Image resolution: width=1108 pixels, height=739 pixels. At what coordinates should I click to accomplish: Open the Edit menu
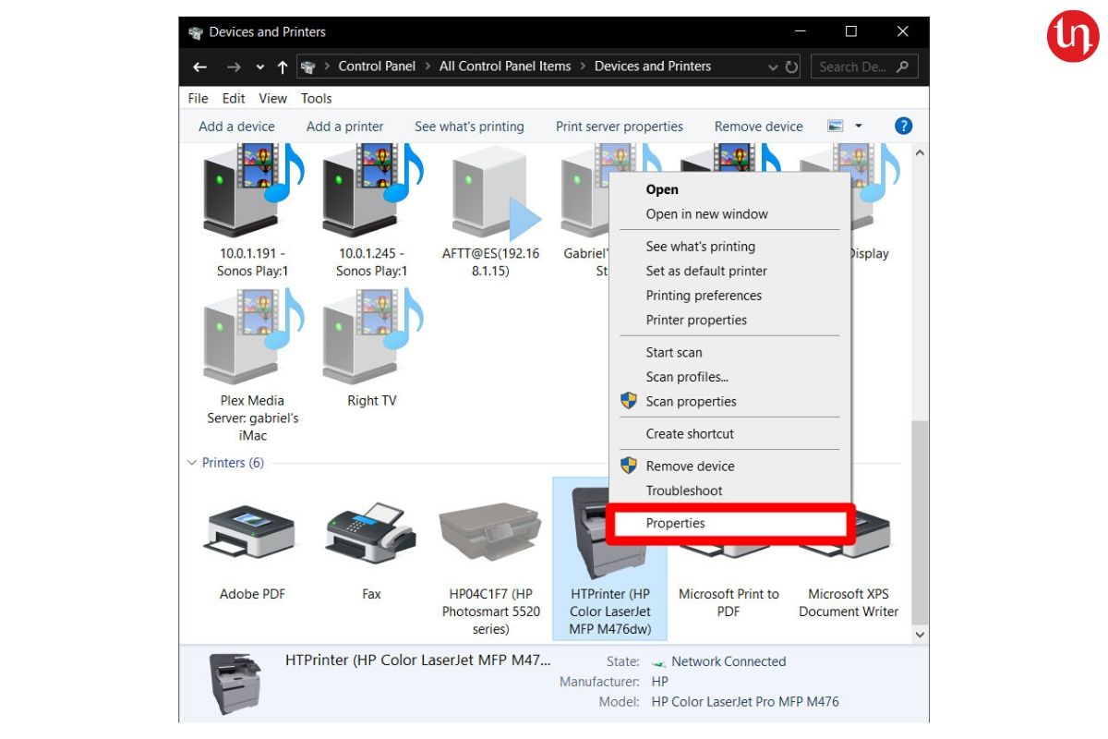(234, 98)
